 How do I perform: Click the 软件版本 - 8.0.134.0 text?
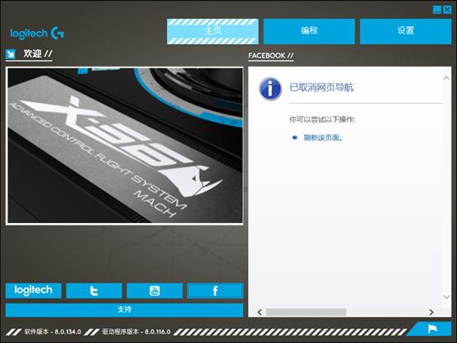pos(53,331)
